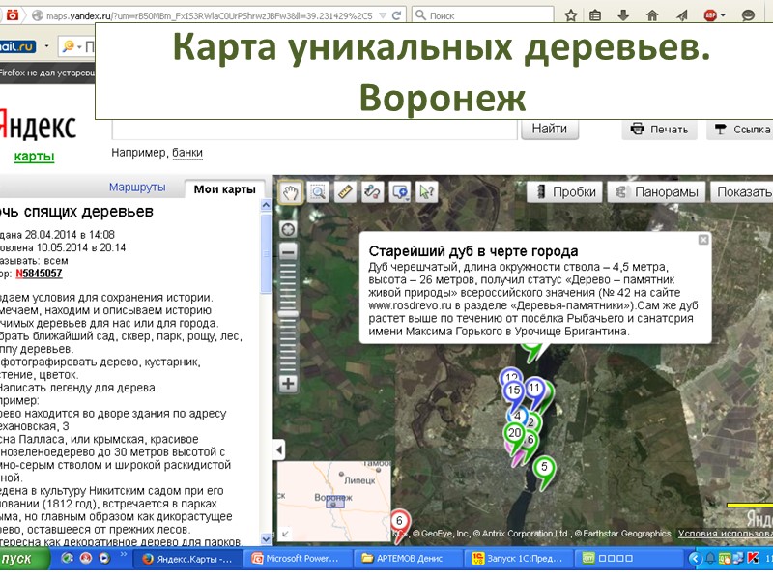Zoom in with the plus button
Viewport: 773px width, 580px height.
(288, 383)
